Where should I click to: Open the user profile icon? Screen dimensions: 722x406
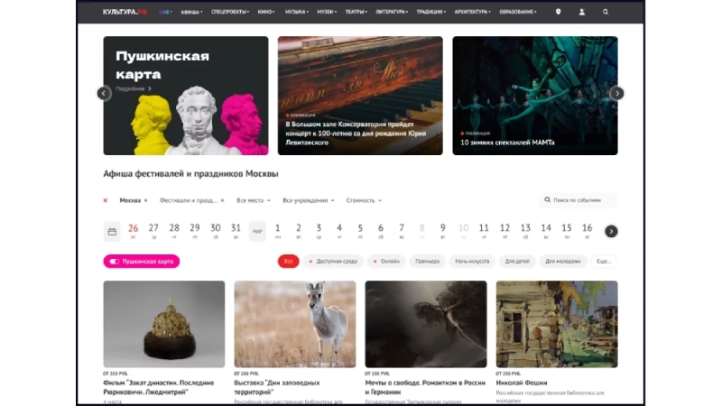pos(582,12)
